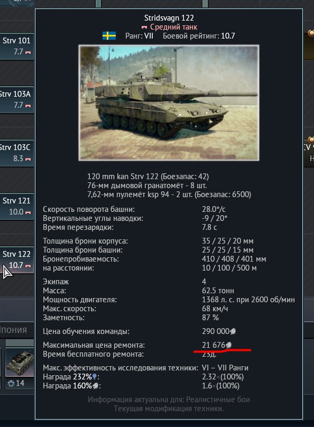
Task: Switch to the Япония nation tab
Action: click(x=13, y=330)
